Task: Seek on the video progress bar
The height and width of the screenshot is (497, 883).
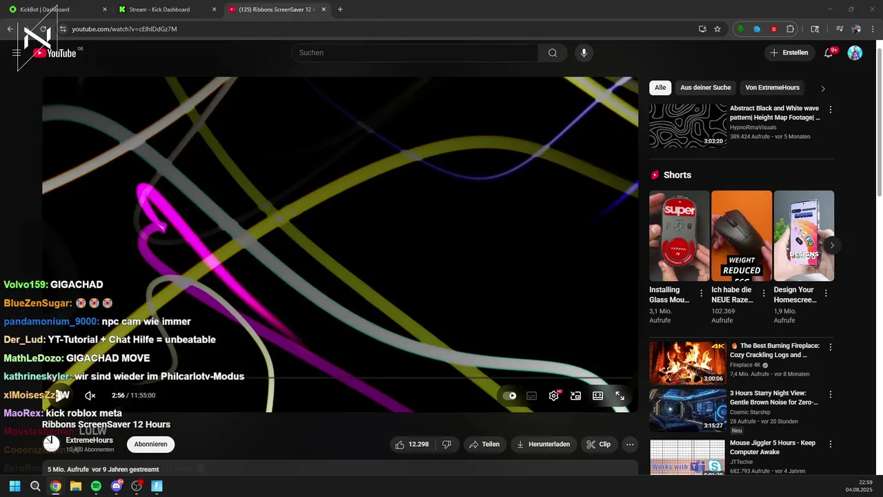Action: point(339,378)
